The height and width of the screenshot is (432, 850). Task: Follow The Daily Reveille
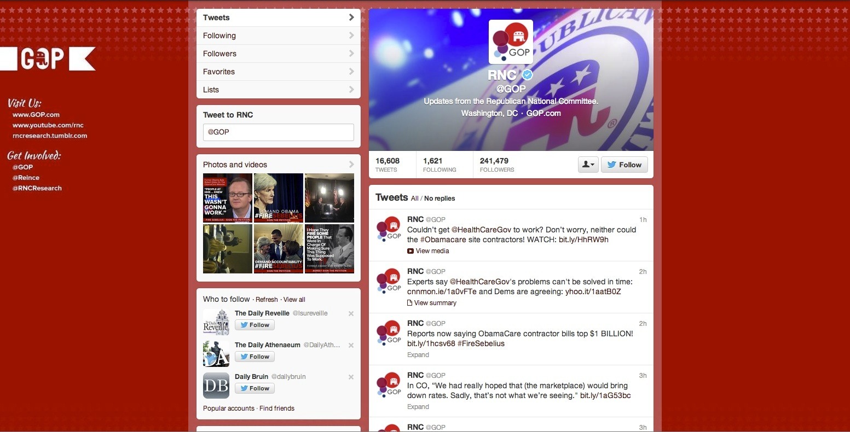pyautogui.click(x=255, y=325)
